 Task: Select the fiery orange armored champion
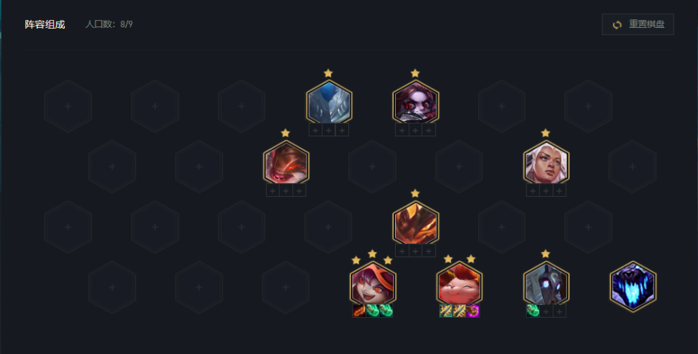415,223
